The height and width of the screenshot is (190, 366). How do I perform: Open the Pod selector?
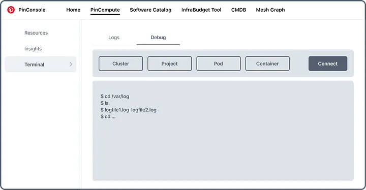[x=219, y=64]
